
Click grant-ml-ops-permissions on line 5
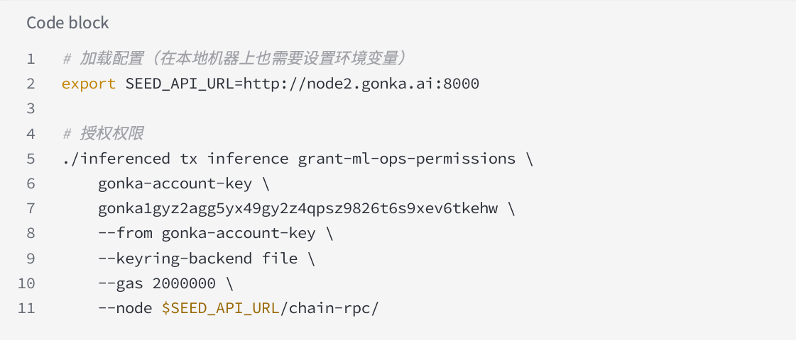(x=407, y=159)
